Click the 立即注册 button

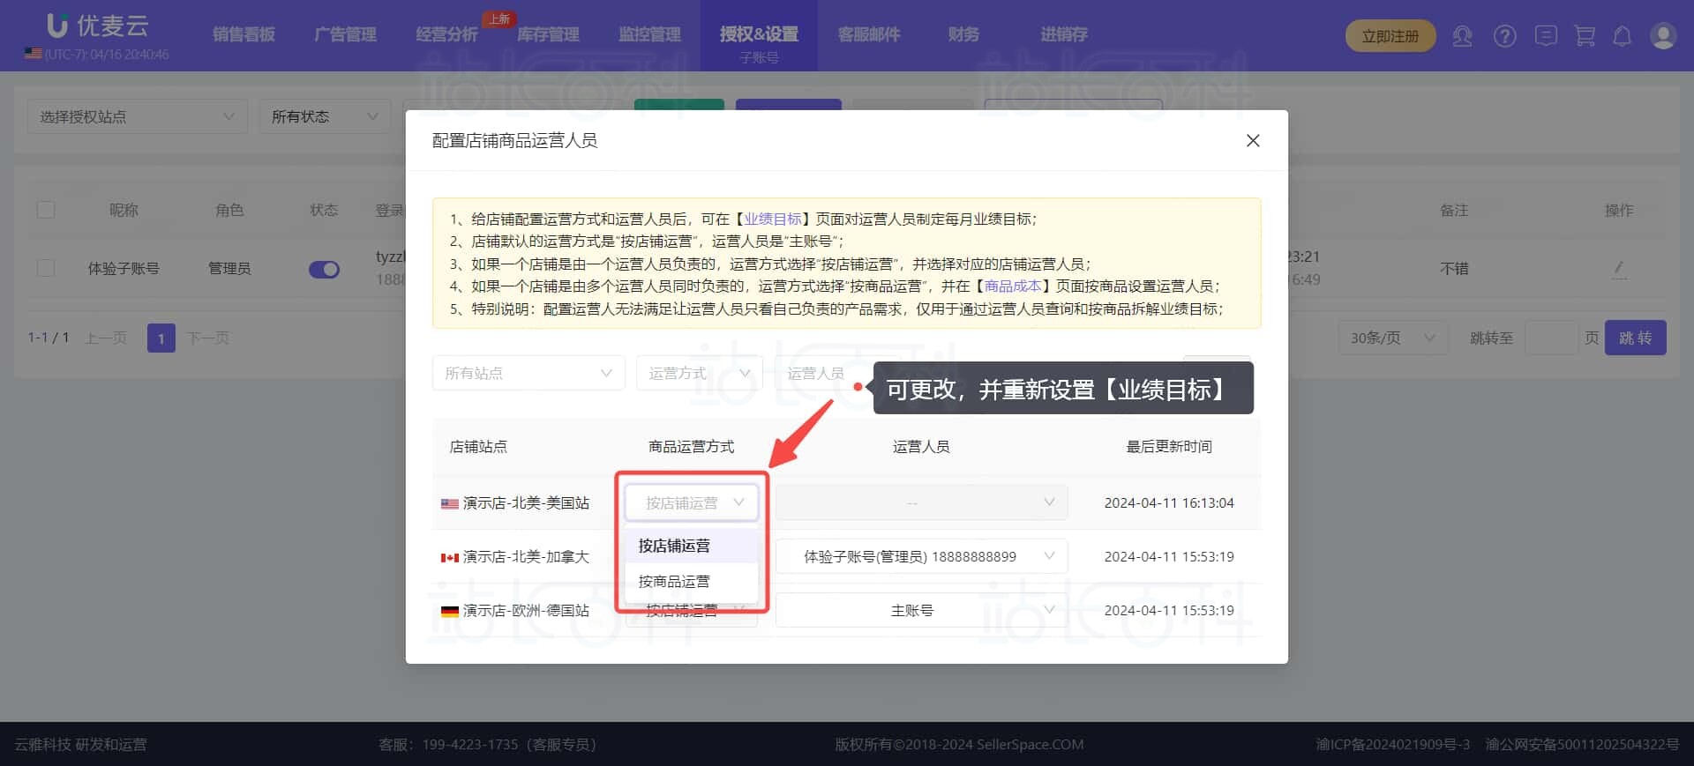pyautogui.click(x=1390, y=36)
